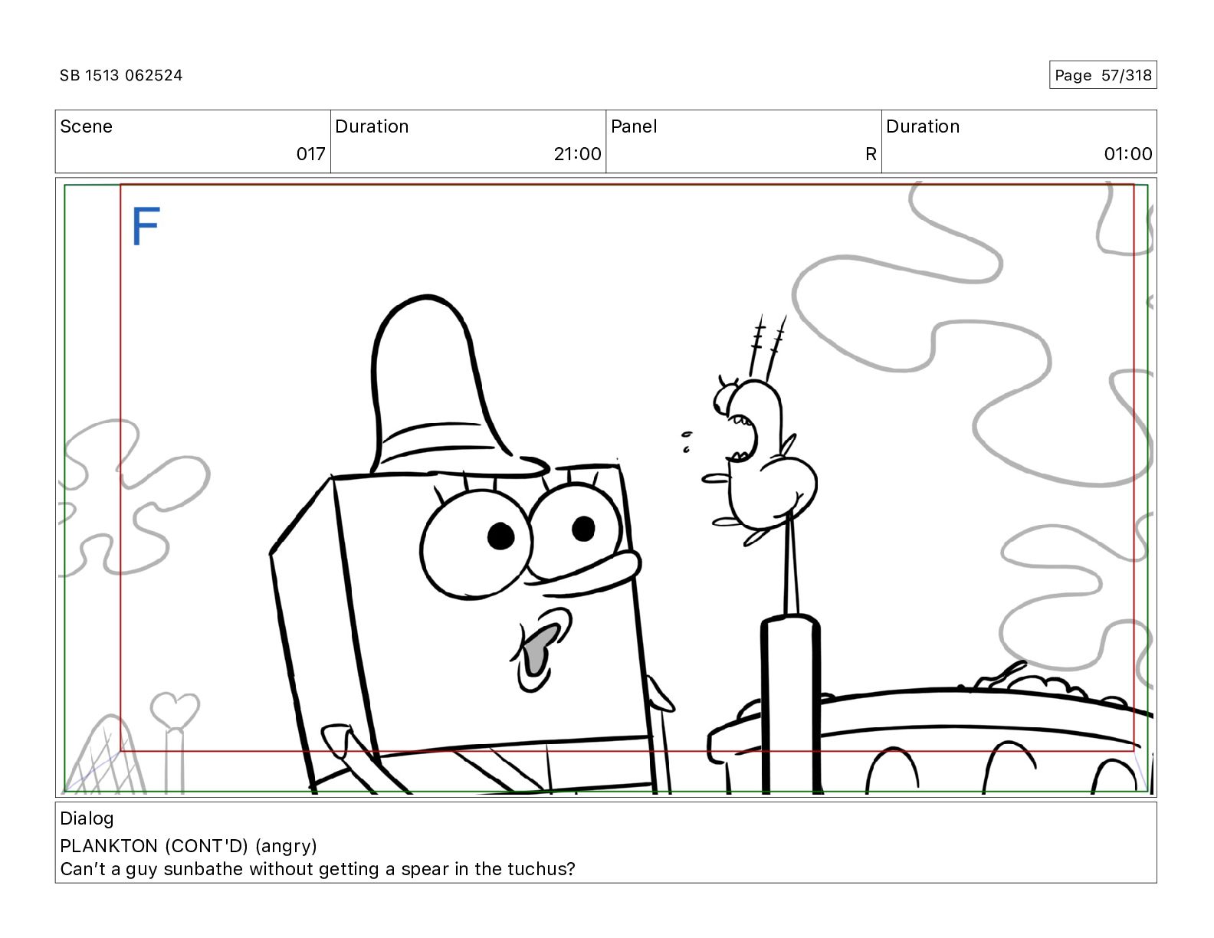Viewport: 1214px width, 938px height.
Task: Click the storyboard panel drawing of SpongeBob
Action: (471, 544)
